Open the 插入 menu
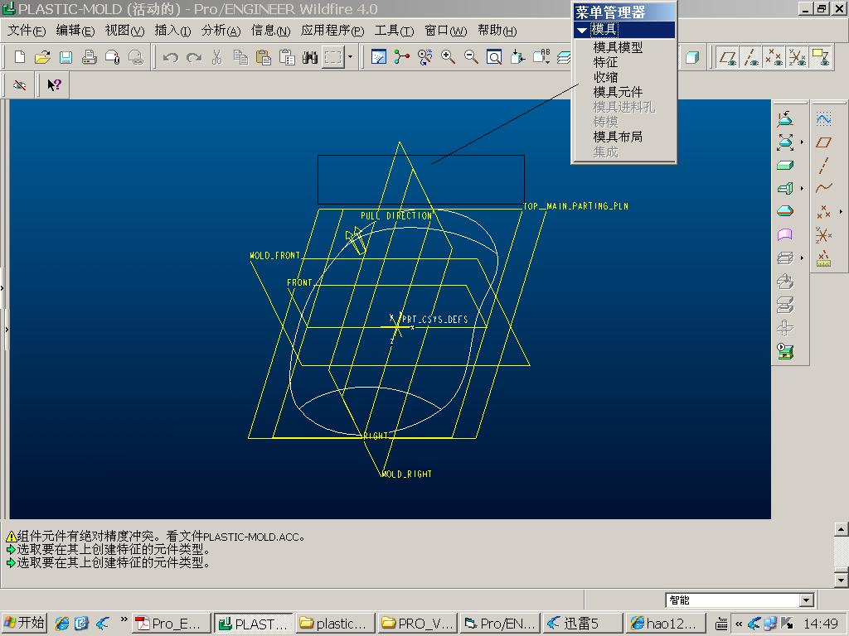Screen dimensions: 849x636 click(172, 31)
